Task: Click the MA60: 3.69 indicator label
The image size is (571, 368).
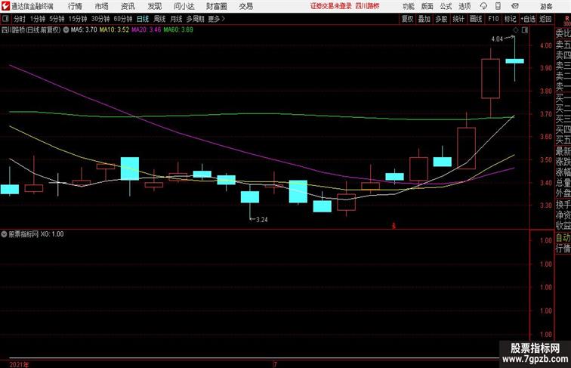Action: 178,30
